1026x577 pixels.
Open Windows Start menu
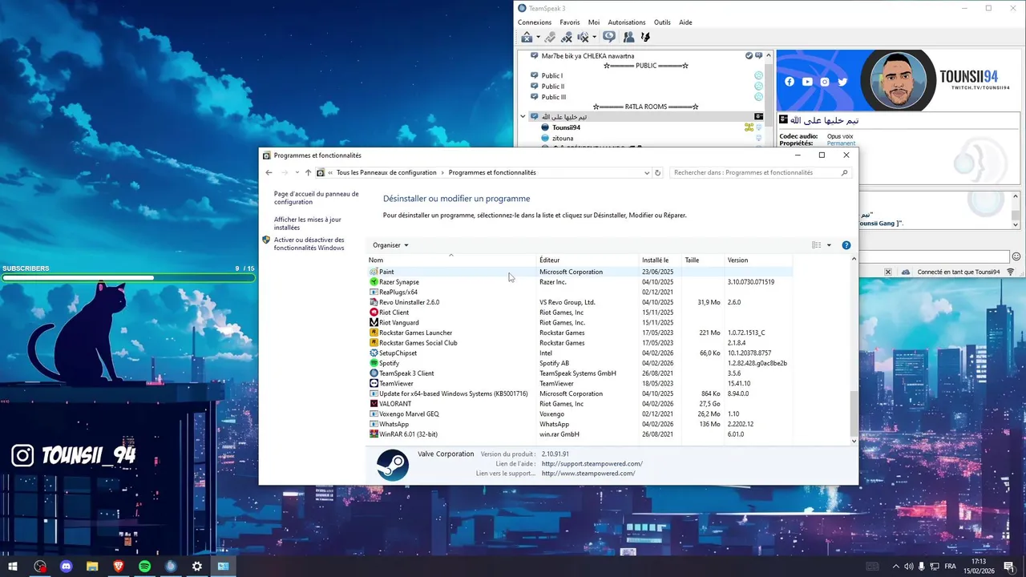point(13,567)
